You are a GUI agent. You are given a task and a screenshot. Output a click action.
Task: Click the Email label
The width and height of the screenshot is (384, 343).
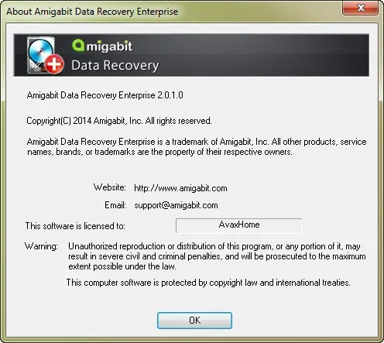115,205
